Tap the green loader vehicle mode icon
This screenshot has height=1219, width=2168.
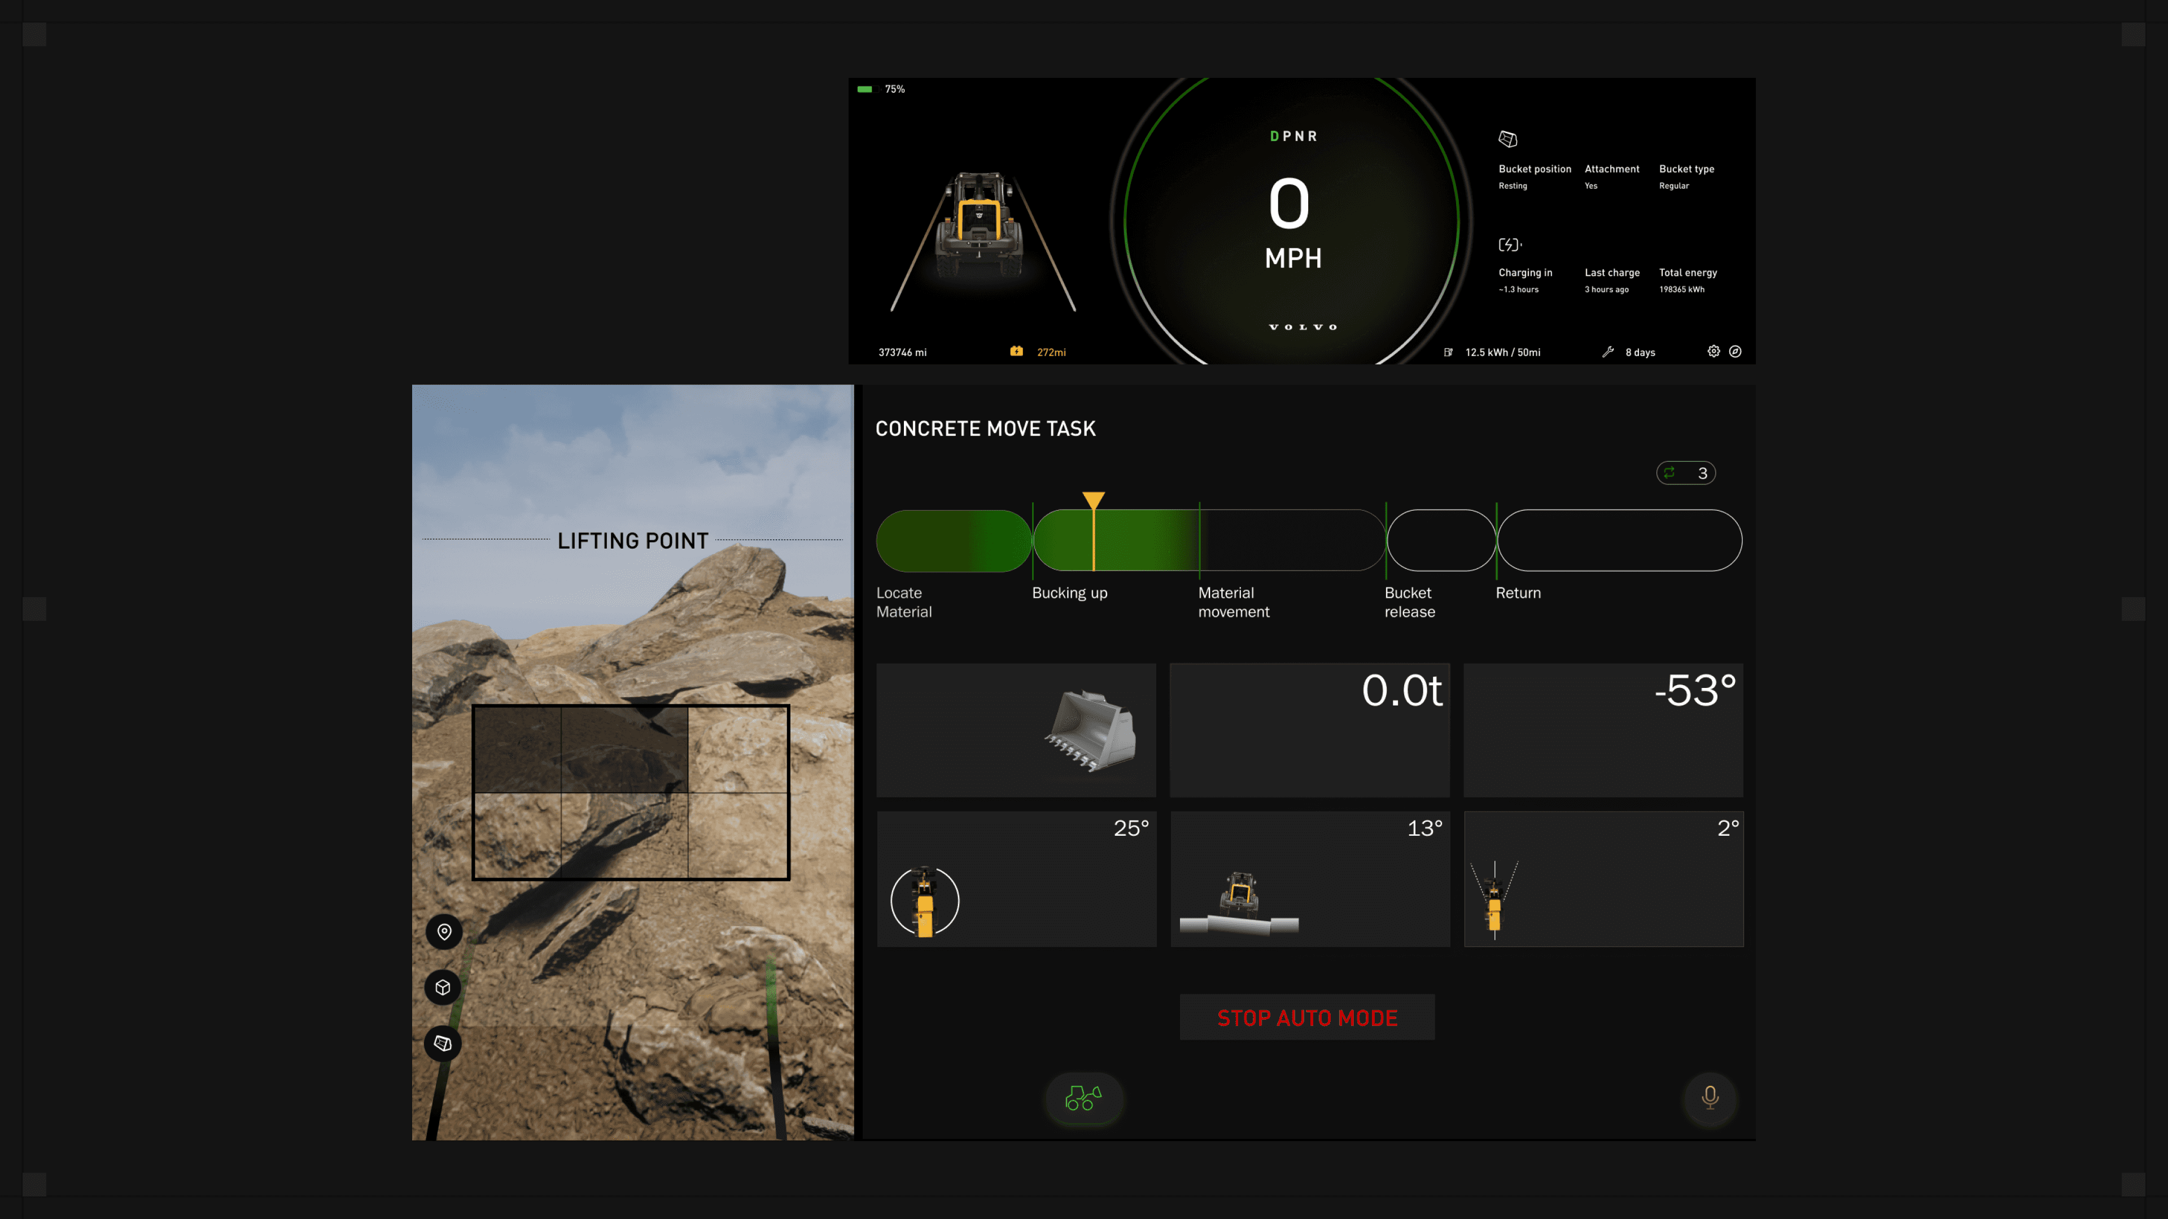click(1083, 1098)
